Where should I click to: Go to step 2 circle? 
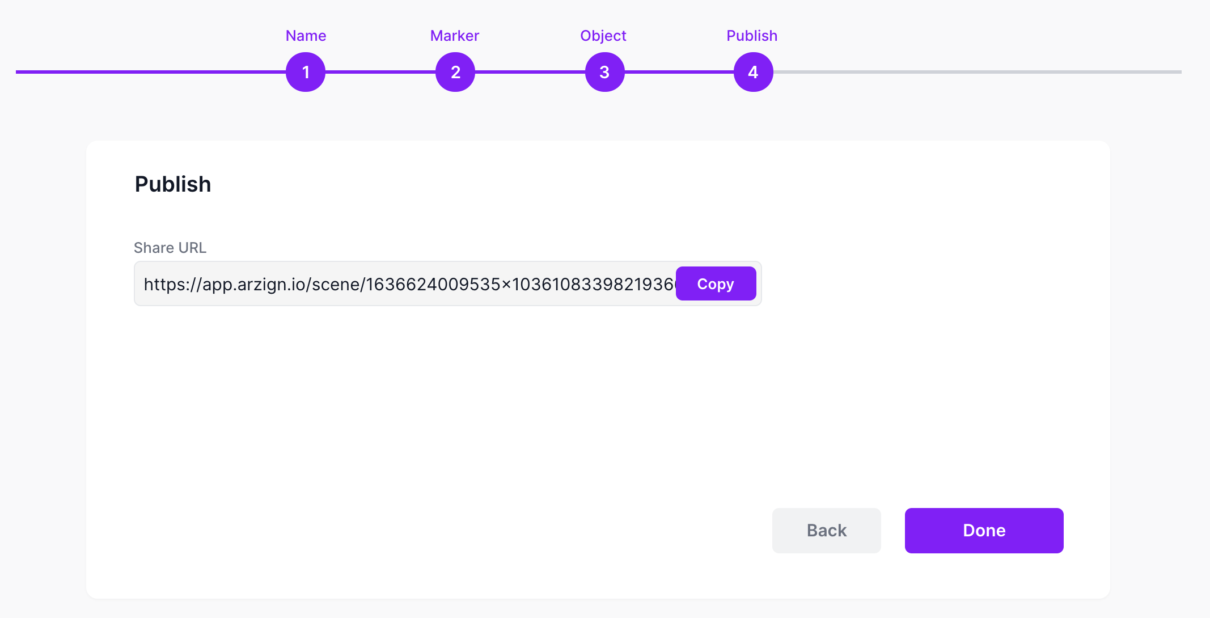455,72
